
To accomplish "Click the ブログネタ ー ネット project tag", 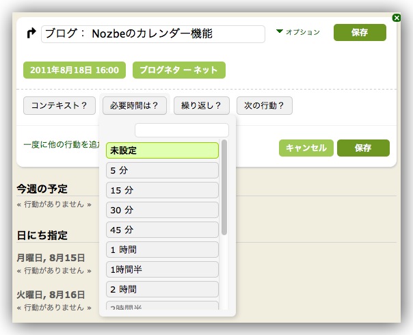I will 178,70.
